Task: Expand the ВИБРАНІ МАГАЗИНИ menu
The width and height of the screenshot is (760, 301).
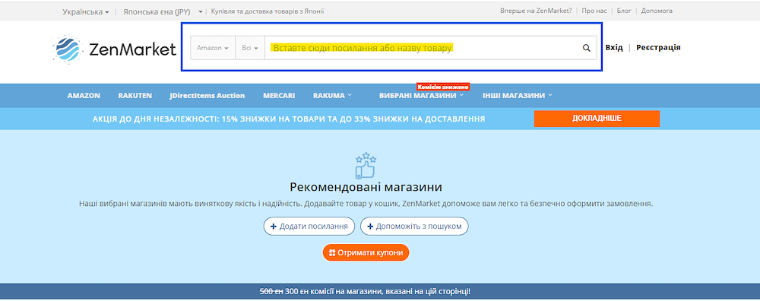Action: point(421,96)
